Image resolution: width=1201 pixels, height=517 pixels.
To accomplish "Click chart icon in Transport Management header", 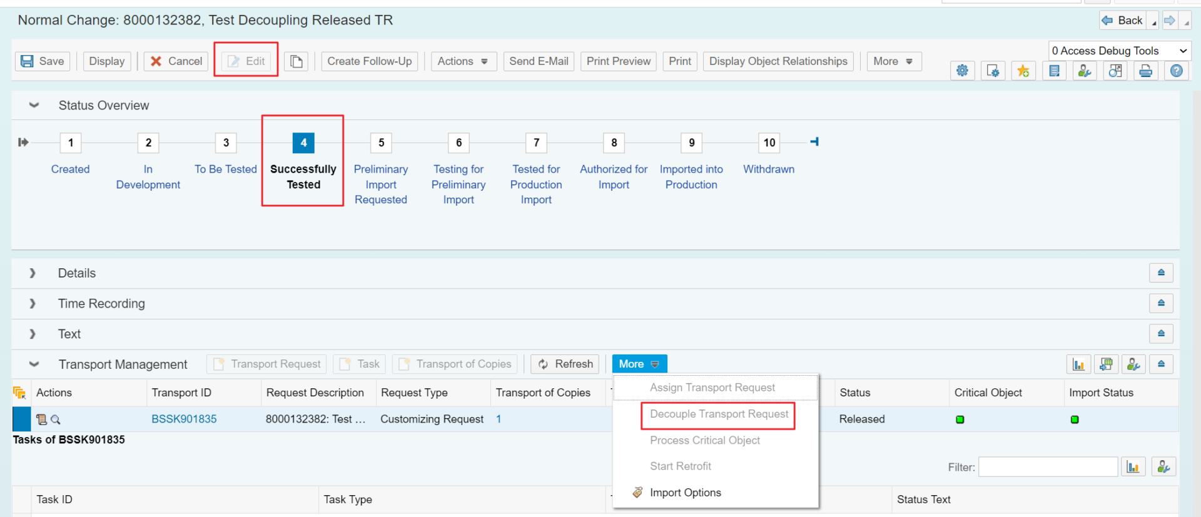I will [x=1078, y=364].
